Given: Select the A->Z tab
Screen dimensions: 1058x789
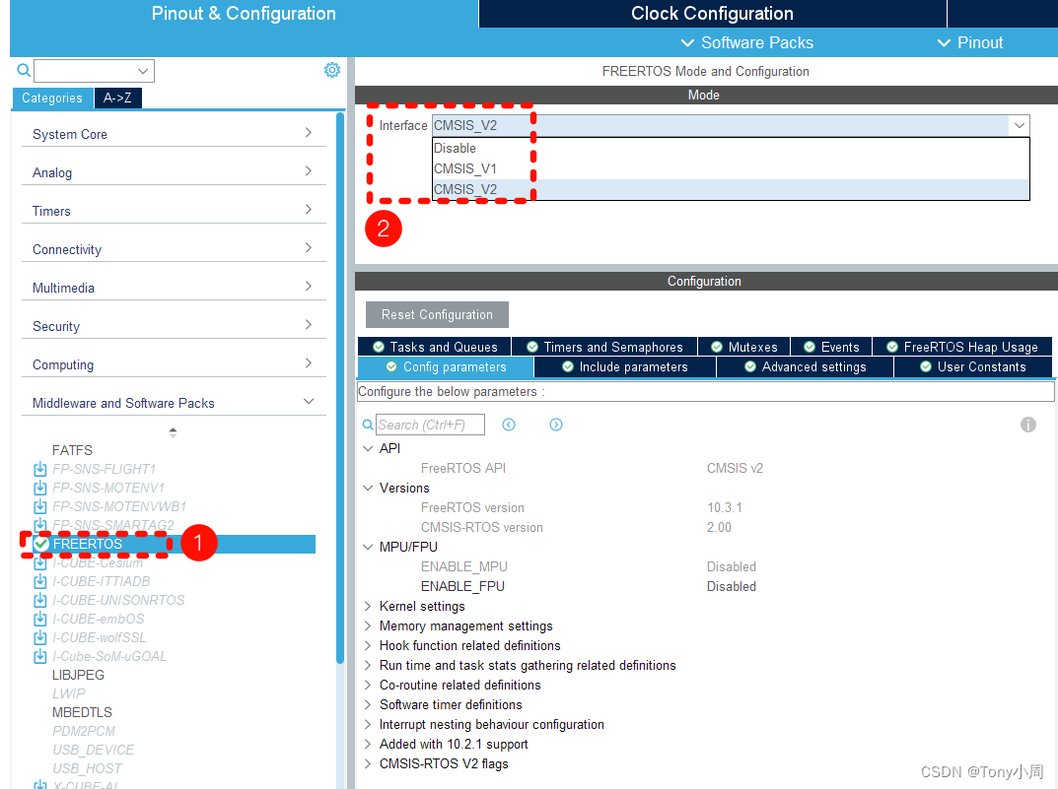Looking at the screenshot, I should 117,99.
